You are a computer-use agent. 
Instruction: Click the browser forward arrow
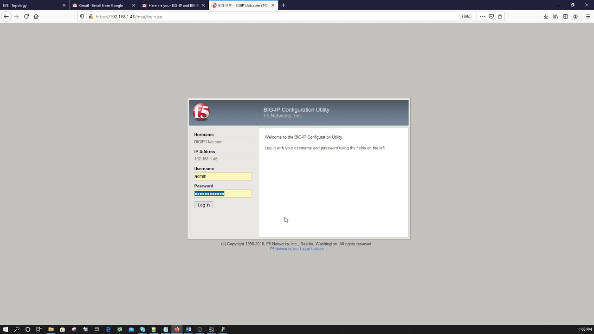pos(16,16)
